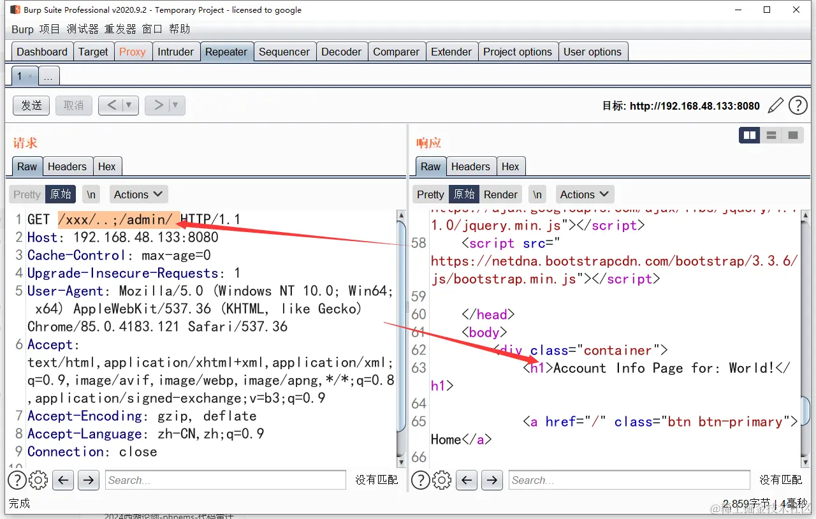Go to previous match in response search
The image size is (816, 519).
click(466, 480)
